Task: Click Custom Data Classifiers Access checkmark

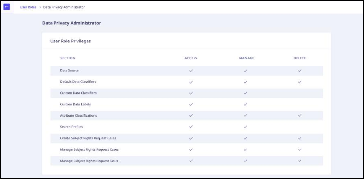Action: tap(191, 93)
